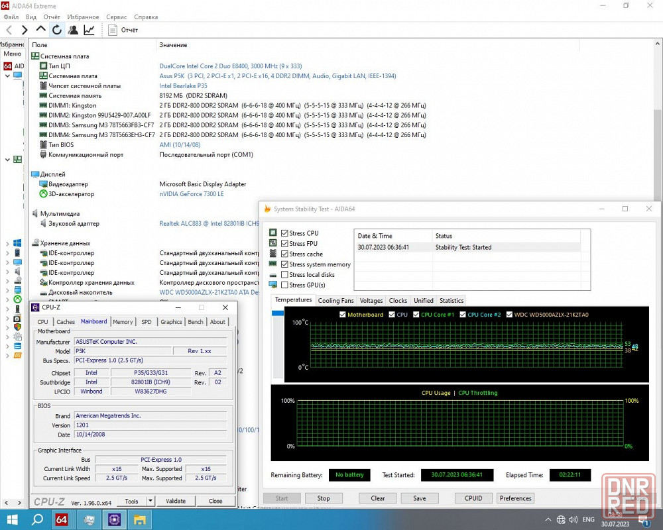Click the Up (parent level) arrow icon
Image resolution: width=663 pixels, height=530 pixels.
click(40, 30)
